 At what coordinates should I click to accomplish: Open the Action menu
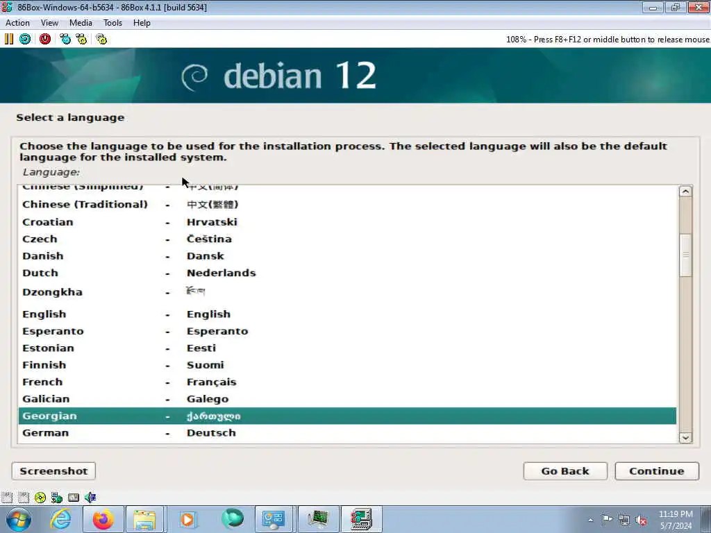click(x=17, y=23)
